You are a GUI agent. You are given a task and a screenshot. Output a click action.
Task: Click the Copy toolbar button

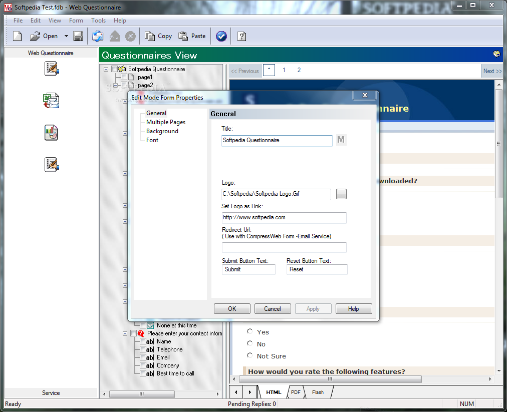(158, 36)
